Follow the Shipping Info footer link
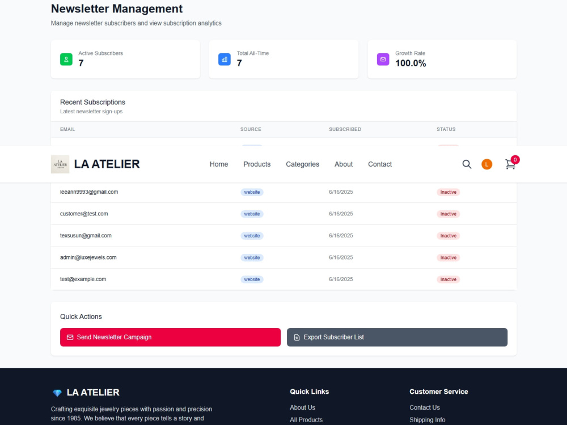Viewport: 567px width, 425px height. 427,419
